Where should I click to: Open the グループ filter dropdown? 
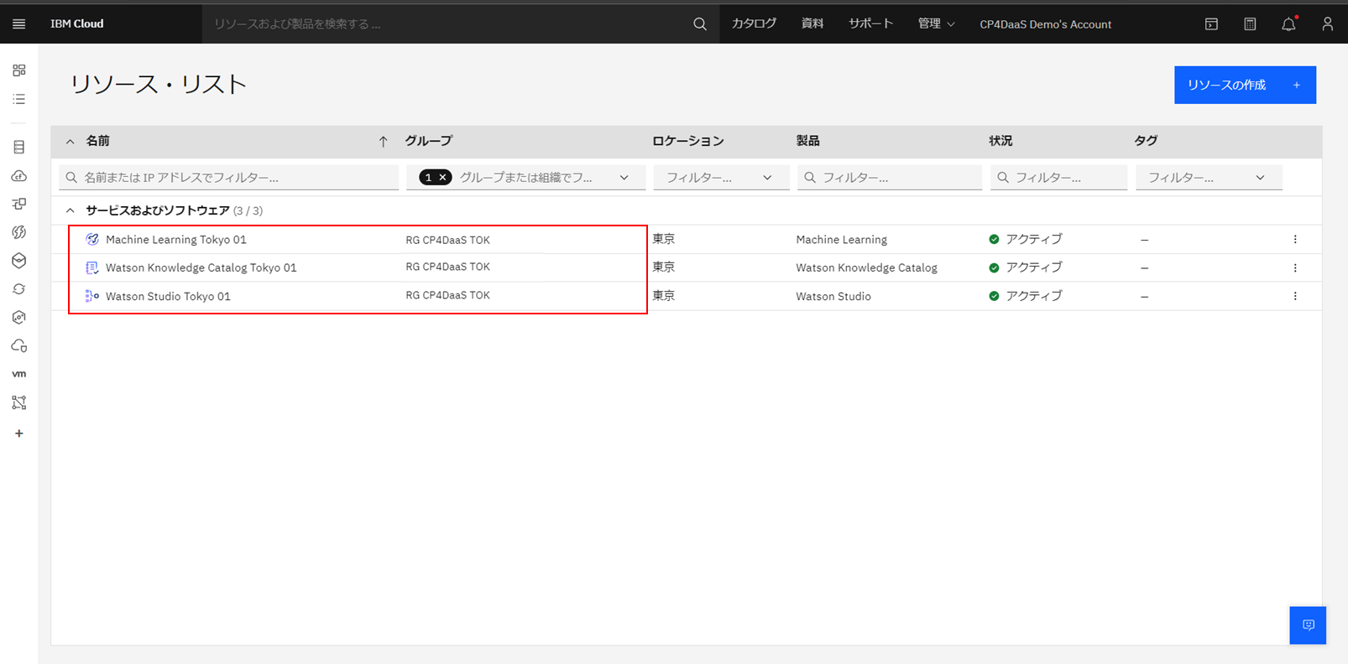(x=624, y=178)
